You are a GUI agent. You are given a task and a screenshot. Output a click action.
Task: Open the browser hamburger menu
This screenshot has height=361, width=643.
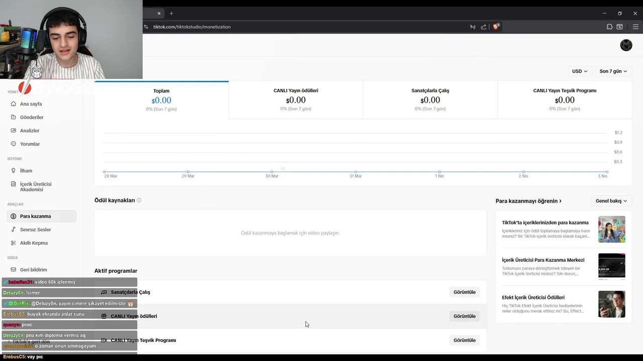(x=635, y=27)
